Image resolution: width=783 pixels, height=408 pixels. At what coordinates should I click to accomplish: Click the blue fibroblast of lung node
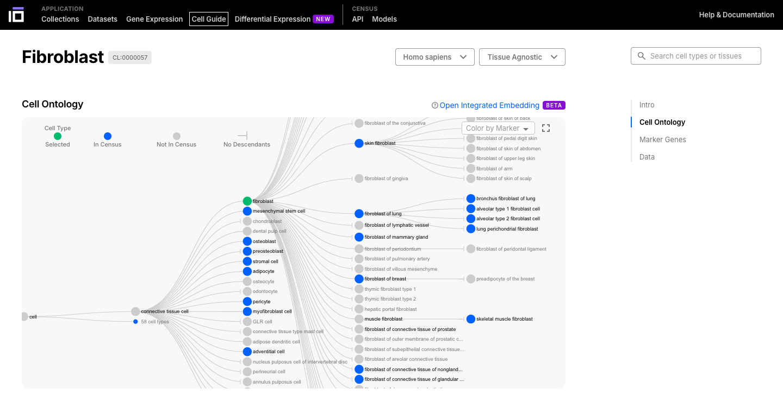point(359,214)
